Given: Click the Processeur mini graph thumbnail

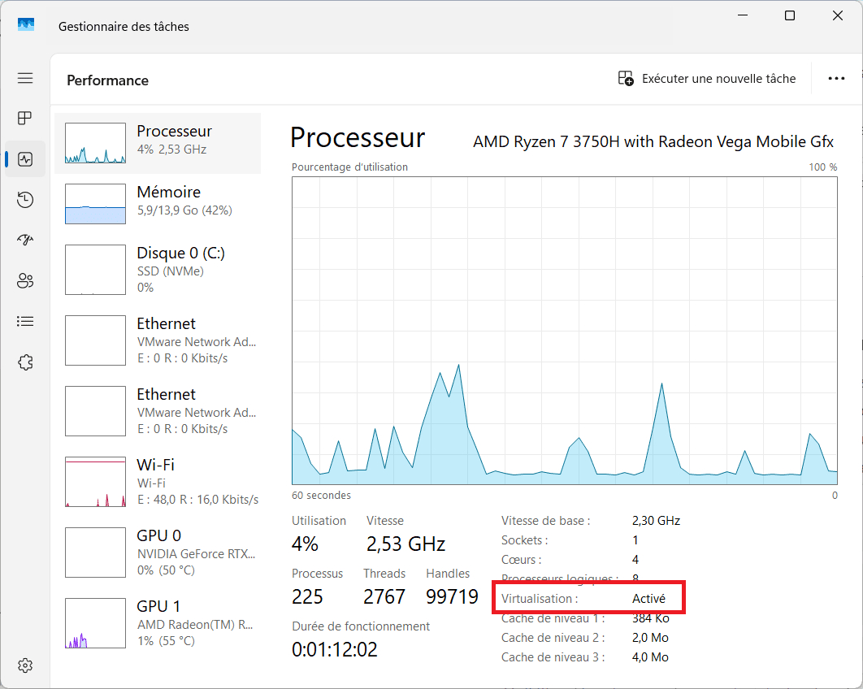Looking at the screenshot, I should [x=95, y=143].
